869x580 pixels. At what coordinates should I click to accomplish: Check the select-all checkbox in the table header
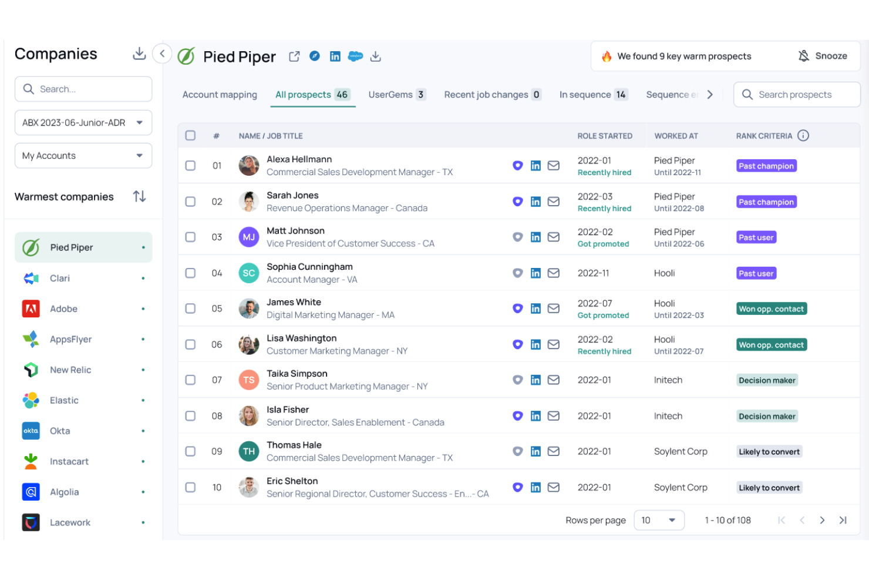(x=190, y=135)
